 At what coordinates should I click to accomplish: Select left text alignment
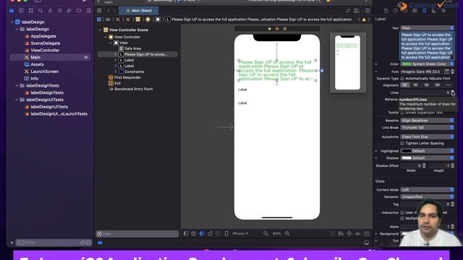pyautogui.click(x=405, y=85)
